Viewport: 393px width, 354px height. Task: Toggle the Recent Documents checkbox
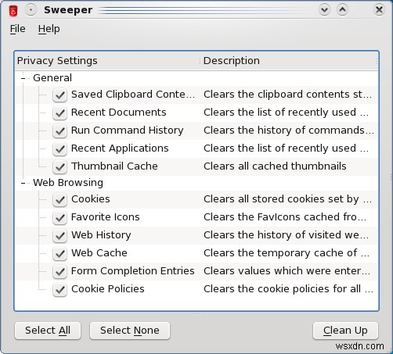click(60, 113)
